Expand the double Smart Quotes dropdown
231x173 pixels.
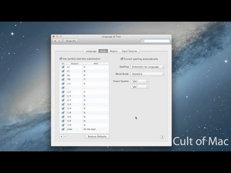click(x=139, y=81)
